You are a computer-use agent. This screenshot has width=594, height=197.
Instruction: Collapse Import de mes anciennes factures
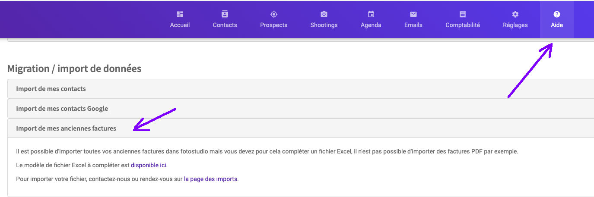click(301, 128)
